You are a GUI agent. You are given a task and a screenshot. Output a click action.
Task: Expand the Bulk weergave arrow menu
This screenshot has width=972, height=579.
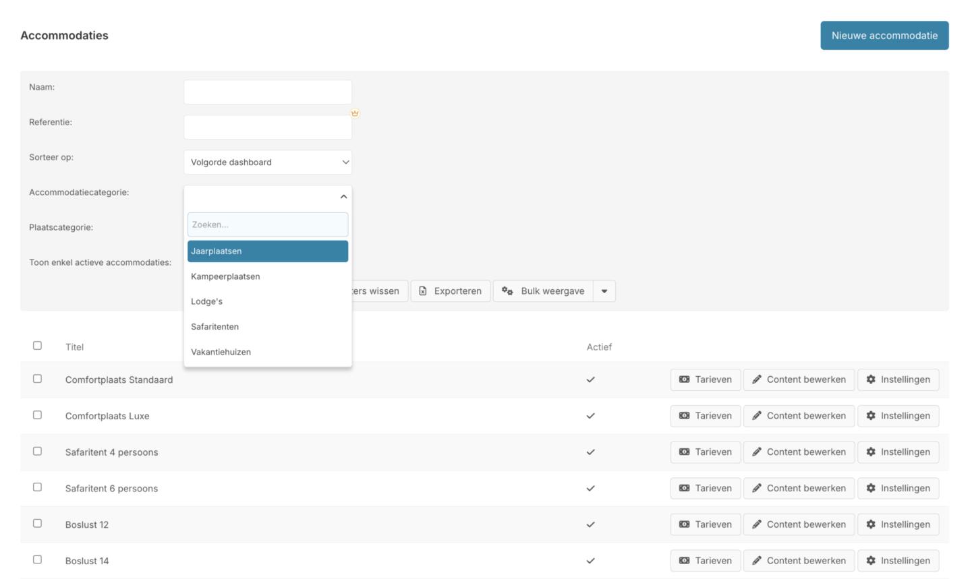pos(604,291)
